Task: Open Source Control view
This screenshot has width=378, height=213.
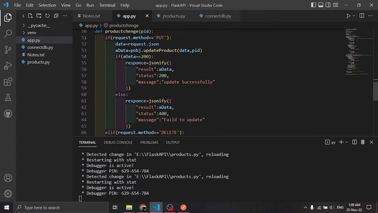Action: coord(8,50)
